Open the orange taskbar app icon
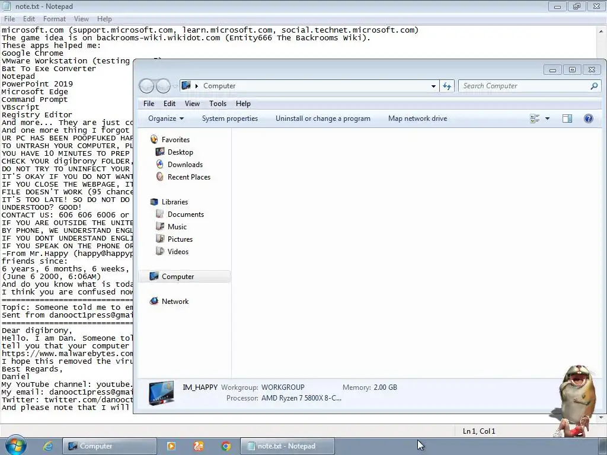Screen dimensions: 607x455 (x=199, y=446)
